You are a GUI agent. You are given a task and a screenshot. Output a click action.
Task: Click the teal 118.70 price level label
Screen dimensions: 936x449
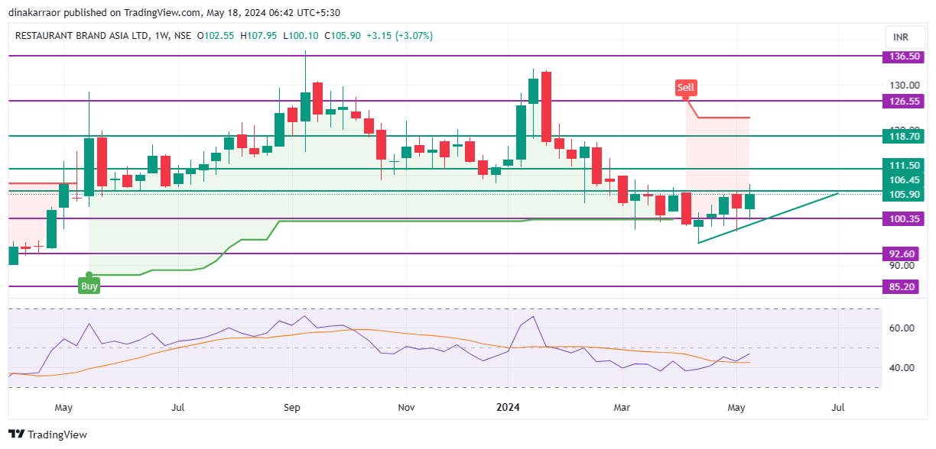click(x=902, y=136)
